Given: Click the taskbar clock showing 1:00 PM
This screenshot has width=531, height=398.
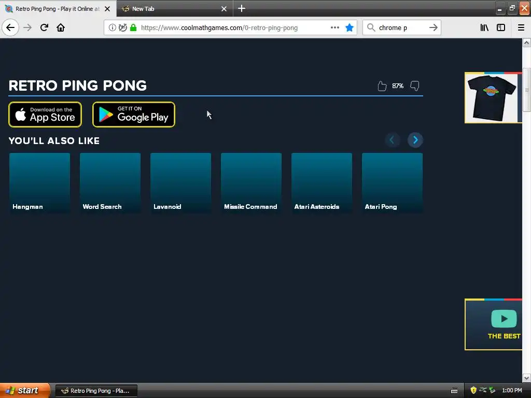Looking at the screenshot, I should click(512, 391).
